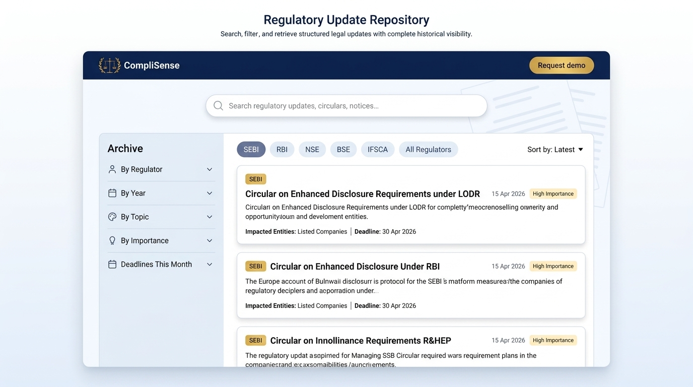Click the description starting 'The regulatory updat'
The width and height of the screenshot is (693, 387).
coord(391,360)
